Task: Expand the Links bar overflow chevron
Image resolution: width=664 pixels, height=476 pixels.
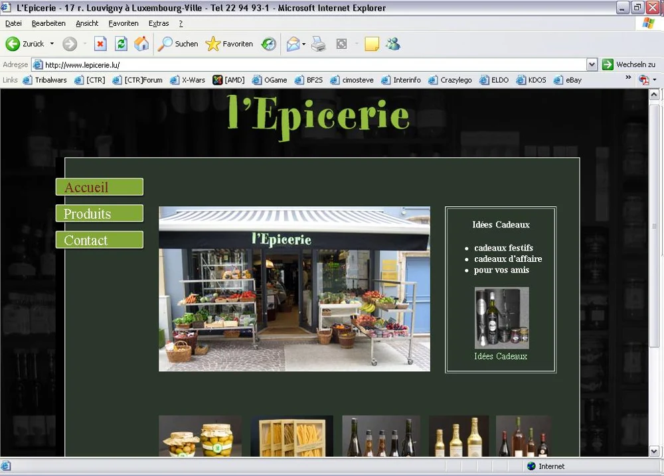Action: click(x=628, y=78)
